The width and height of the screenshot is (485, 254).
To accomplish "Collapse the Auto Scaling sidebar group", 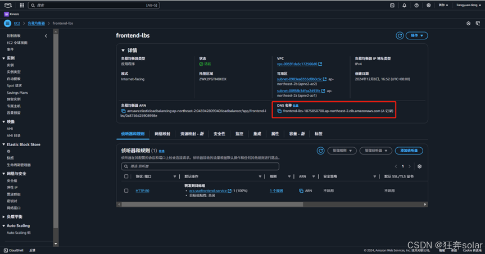I will pyautogui.click(x=4, y=226).
